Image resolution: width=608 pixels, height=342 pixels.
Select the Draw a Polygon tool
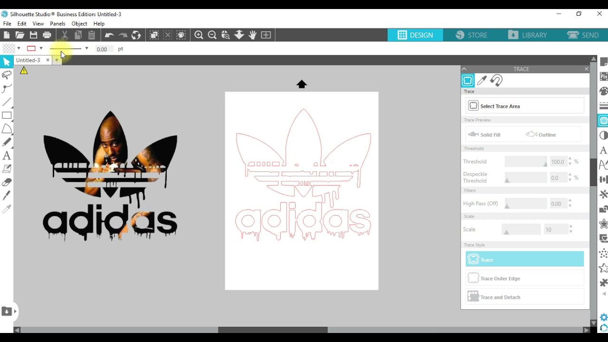pos(7,129)
